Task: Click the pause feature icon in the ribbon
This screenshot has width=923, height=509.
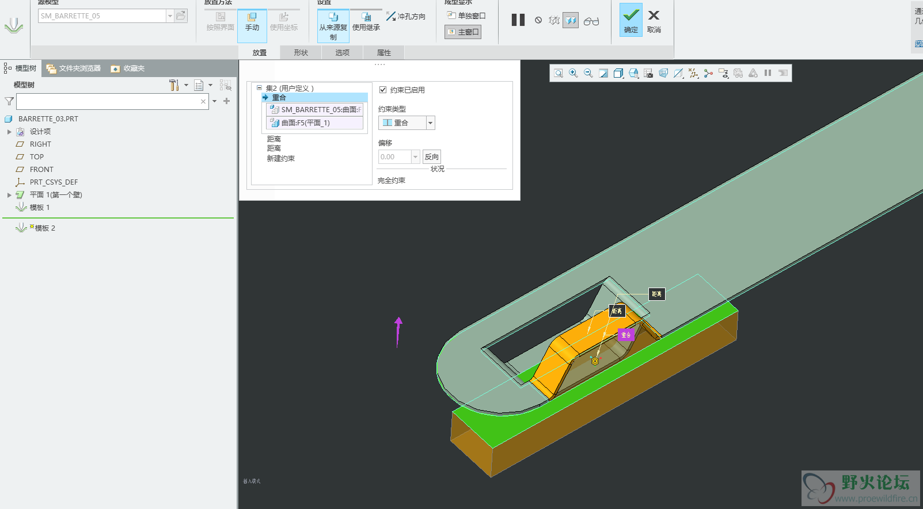Action: (x=518, y=20)
